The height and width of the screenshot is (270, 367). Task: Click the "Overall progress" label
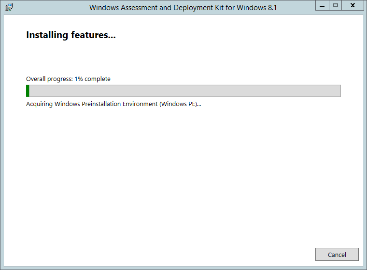49,79
